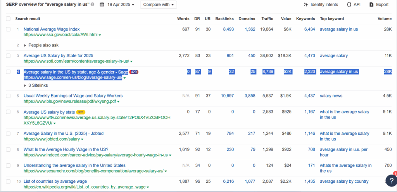This screenshot has width=397, height=192.
Task: Open the wikipedia URL dropdown arrow
Action: (148, 187)
